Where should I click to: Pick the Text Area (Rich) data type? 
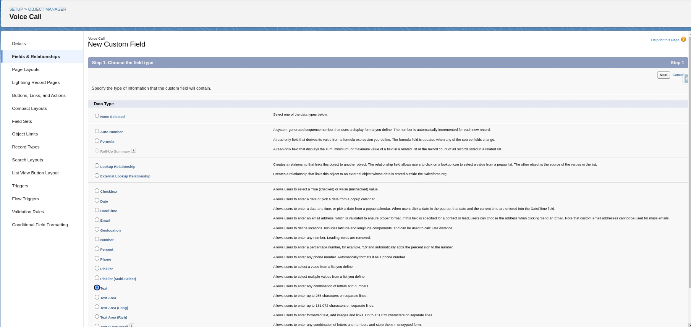pyautogui.click(x=97, y=317)
